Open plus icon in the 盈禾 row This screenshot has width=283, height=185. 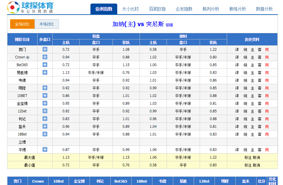point(45,126)
